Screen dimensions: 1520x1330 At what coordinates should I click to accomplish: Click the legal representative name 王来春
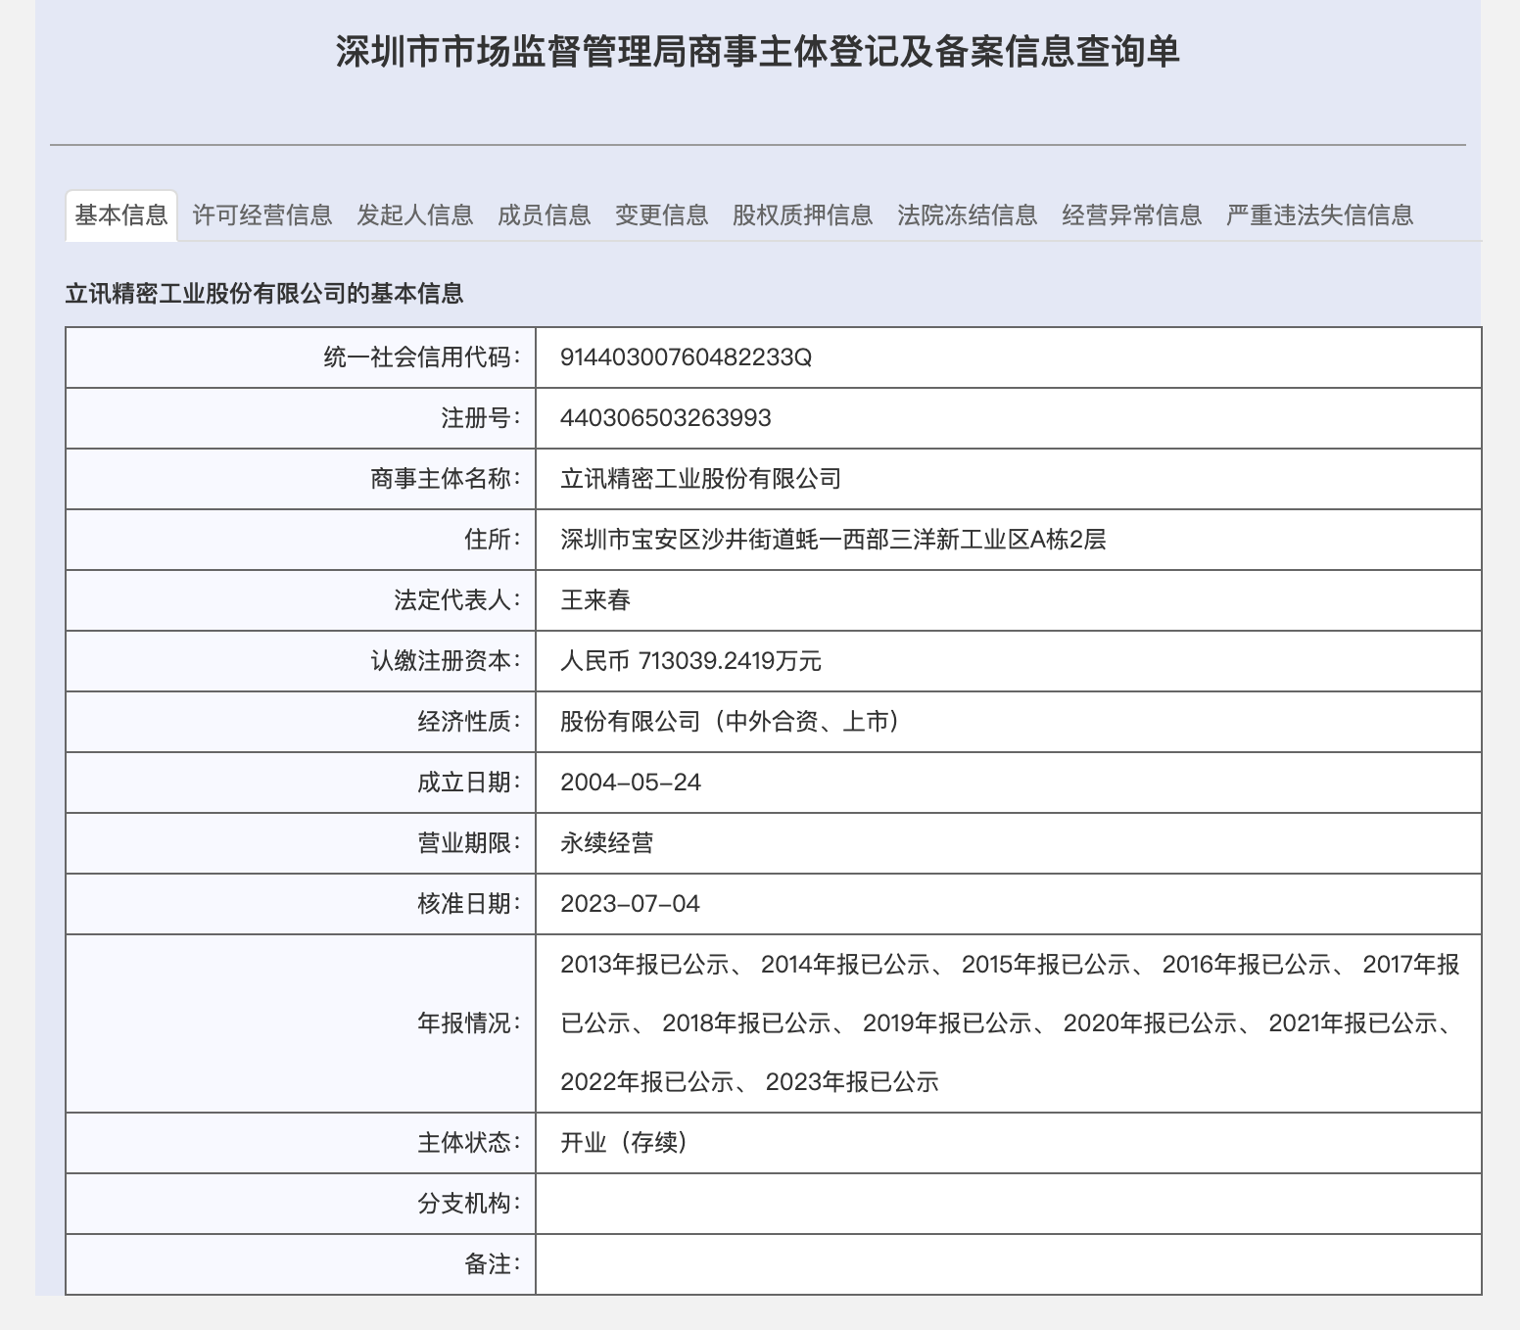pos(595,600)
